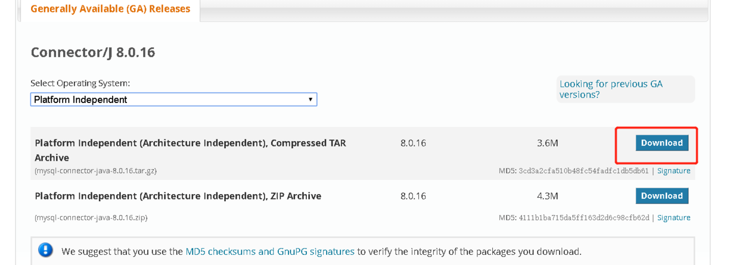Click the 3.6M file size value
739x265 pixels.
tap(548, 144)
